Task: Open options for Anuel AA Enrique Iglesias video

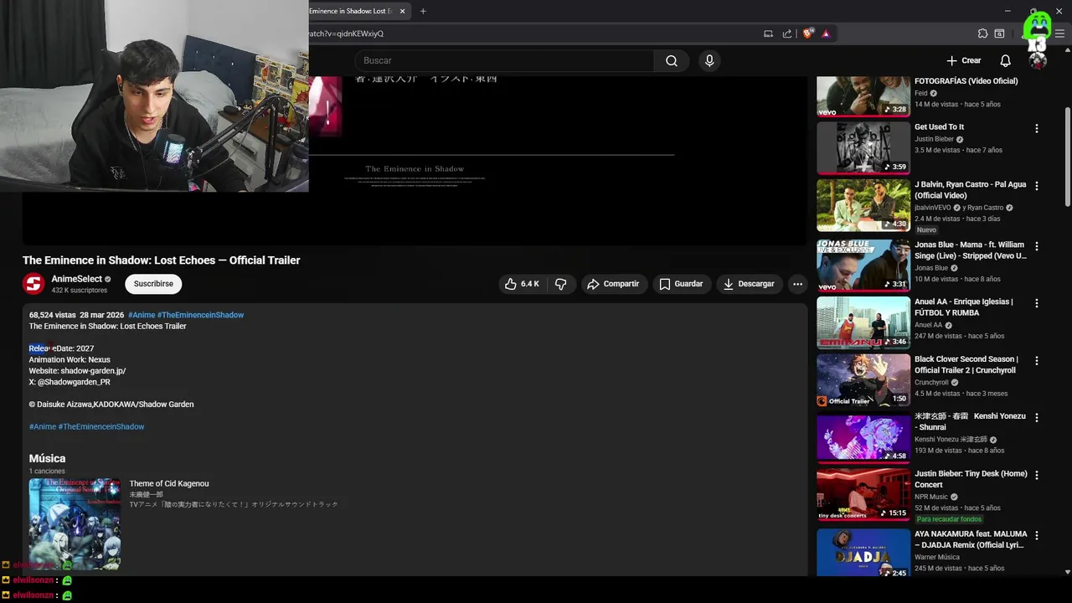Action: pyautogui.click(x=1036, y=303)
